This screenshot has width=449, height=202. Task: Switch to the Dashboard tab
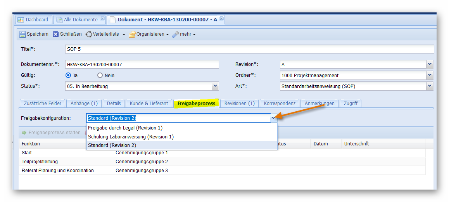tap(33, 20)
